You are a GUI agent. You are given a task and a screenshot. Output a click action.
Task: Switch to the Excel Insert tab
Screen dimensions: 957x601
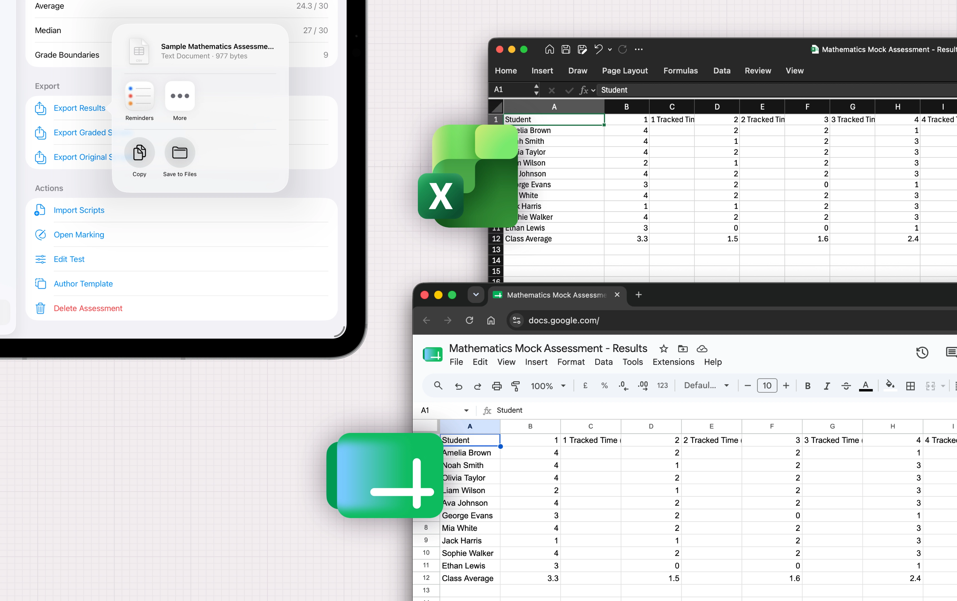[542, 71]
